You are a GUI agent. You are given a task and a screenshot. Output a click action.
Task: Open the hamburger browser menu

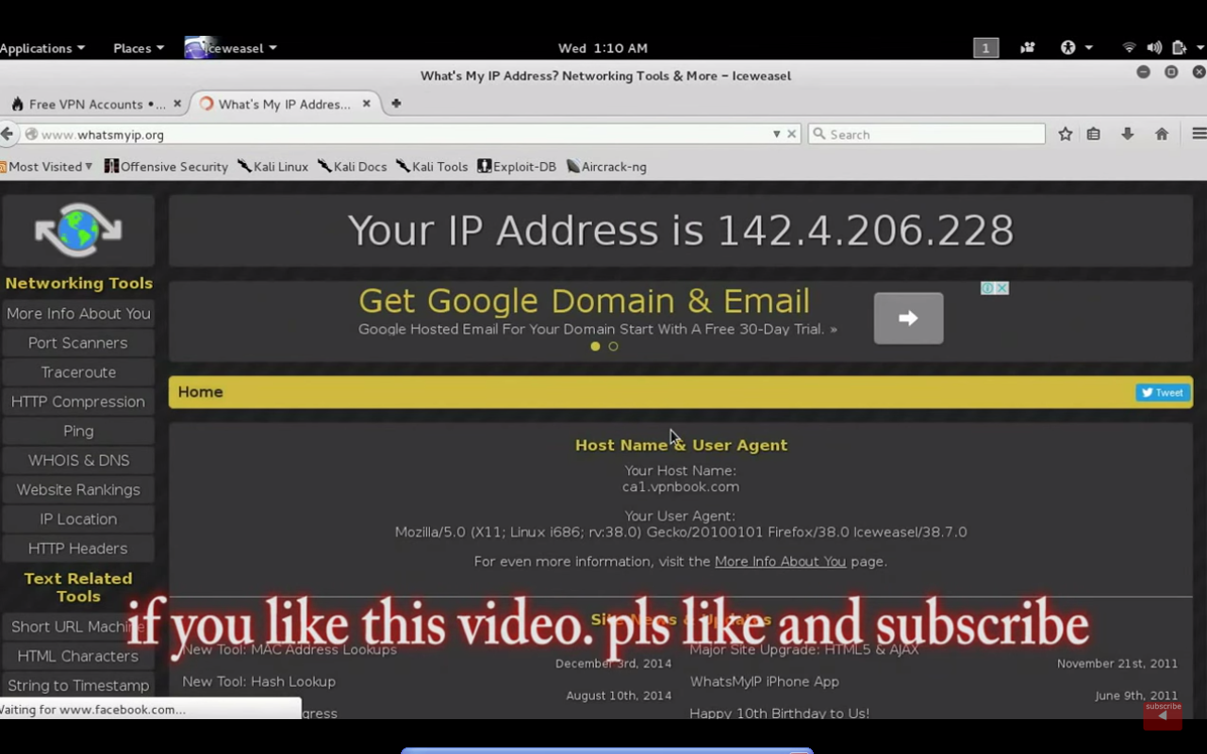point(1199,135)
